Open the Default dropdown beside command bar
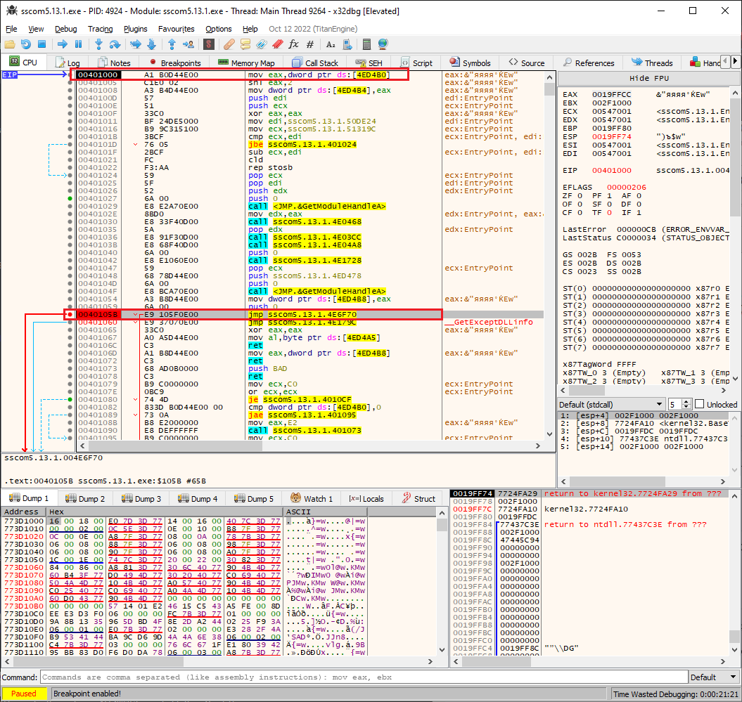The height and width of the screenshot is (702, 742). pyautogui.click(x=712, y=677)
